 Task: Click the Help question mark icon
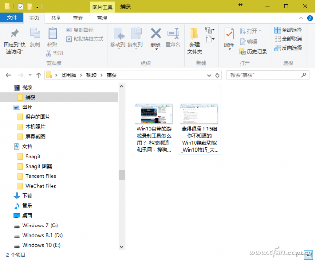[x=310, y=18]
